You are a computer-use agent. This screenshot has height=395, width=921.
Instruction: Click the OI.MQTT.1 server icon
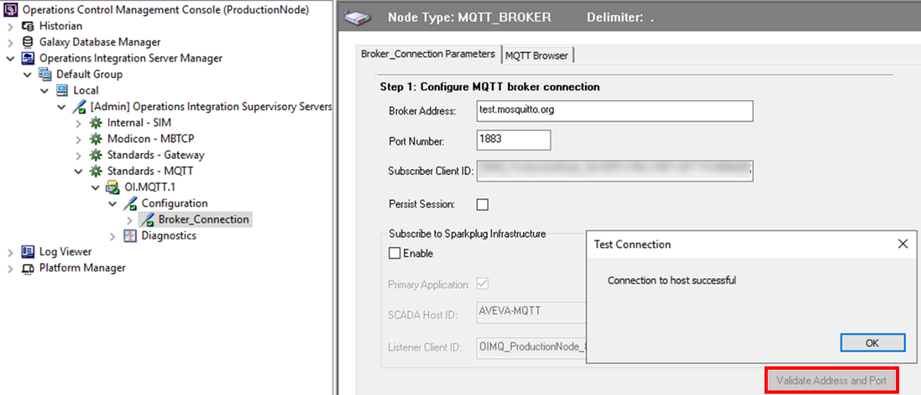(x=113, y=187)
